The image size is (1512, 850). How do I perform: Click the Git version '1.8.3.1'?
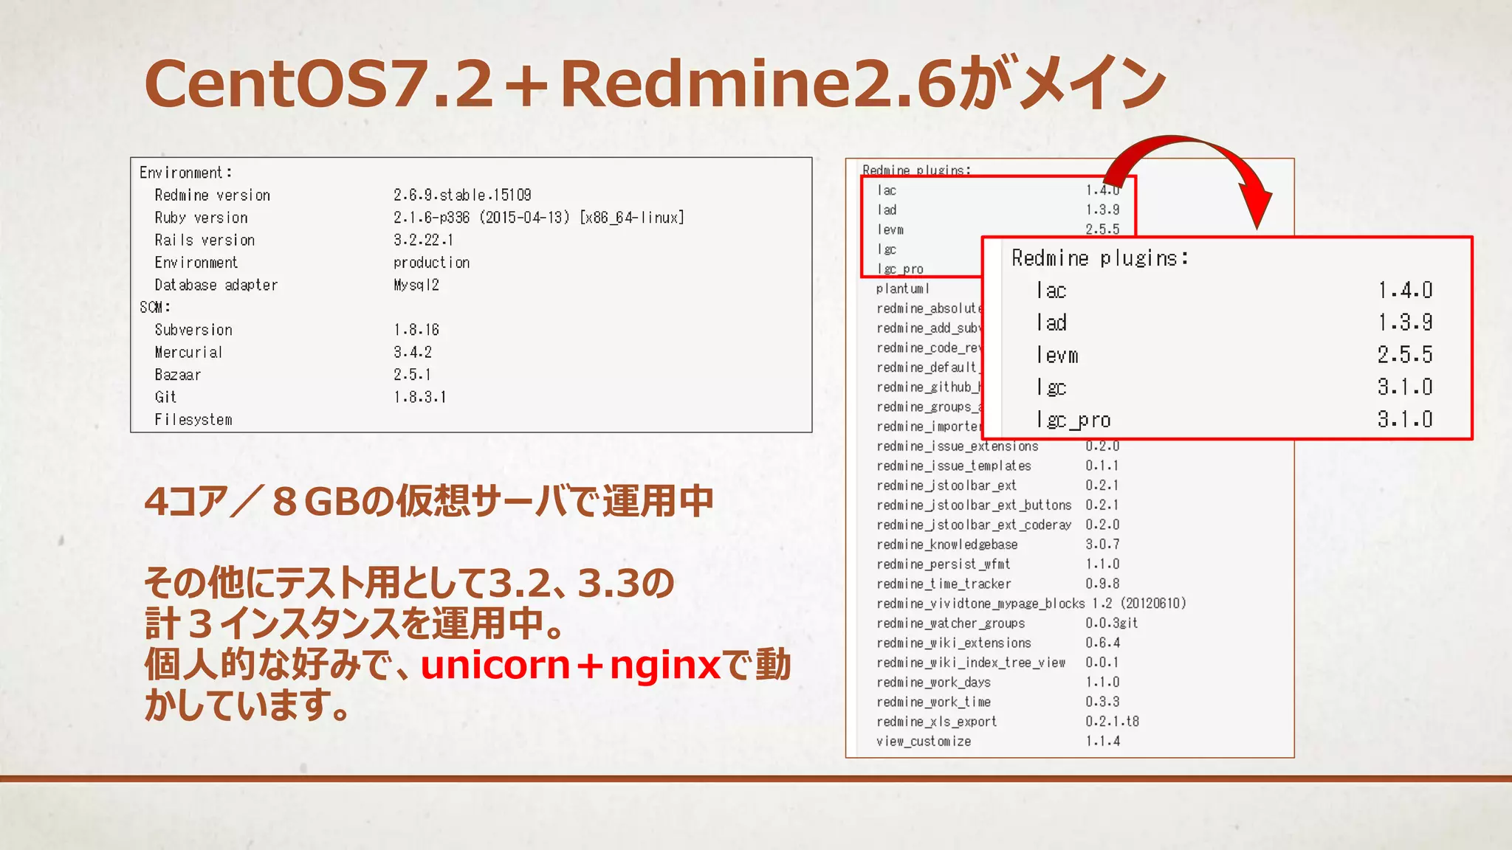(x=419, y=397)
